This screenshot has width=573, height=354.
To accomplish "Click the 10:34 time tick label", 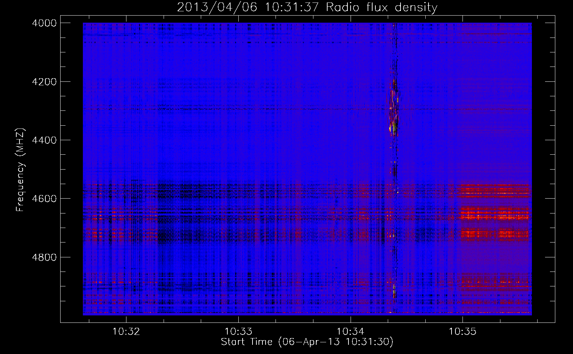I will tap(350, 332).
